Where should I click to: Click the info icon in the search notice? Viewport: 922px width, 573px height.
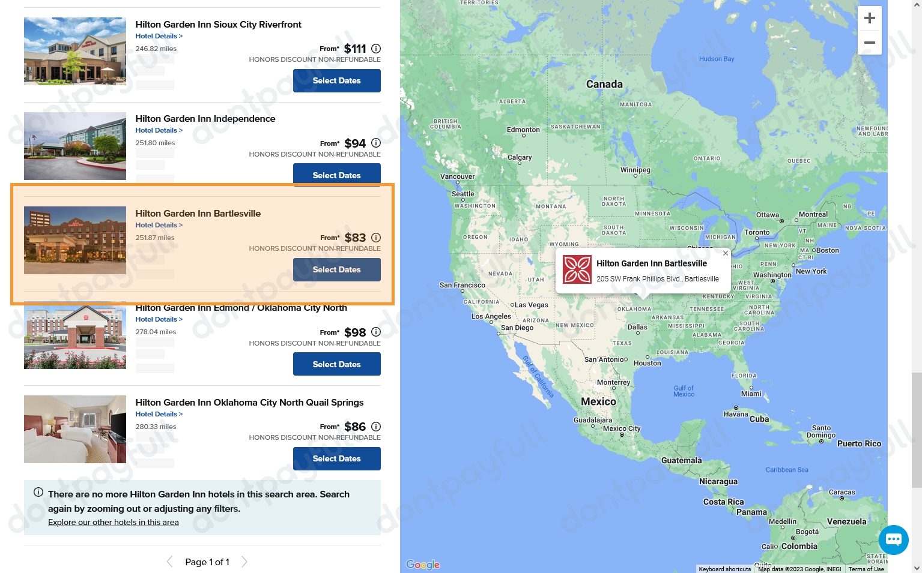[x=38, y=492]
